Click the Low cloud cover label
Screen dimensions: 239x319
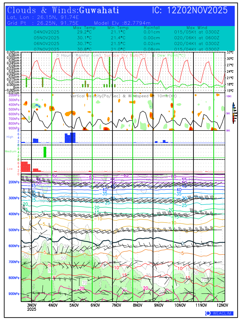click(x=10, y=169)
